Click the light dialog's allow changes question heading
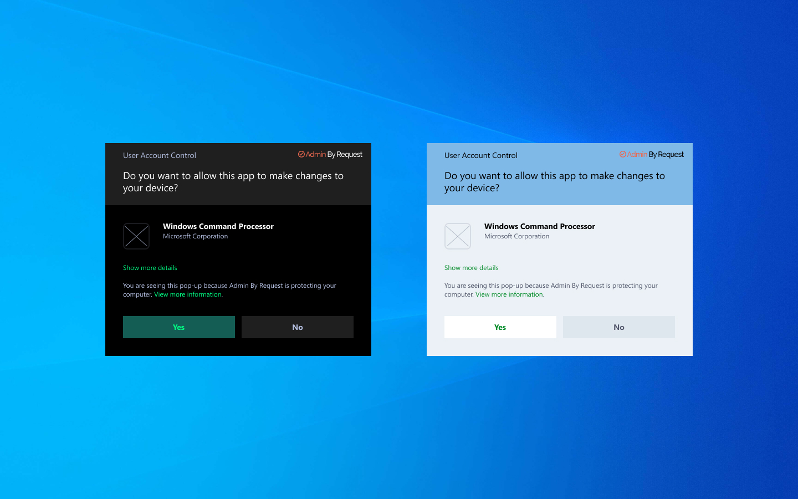Viewport: 798px width, 499px height. (x=555, y=182)
